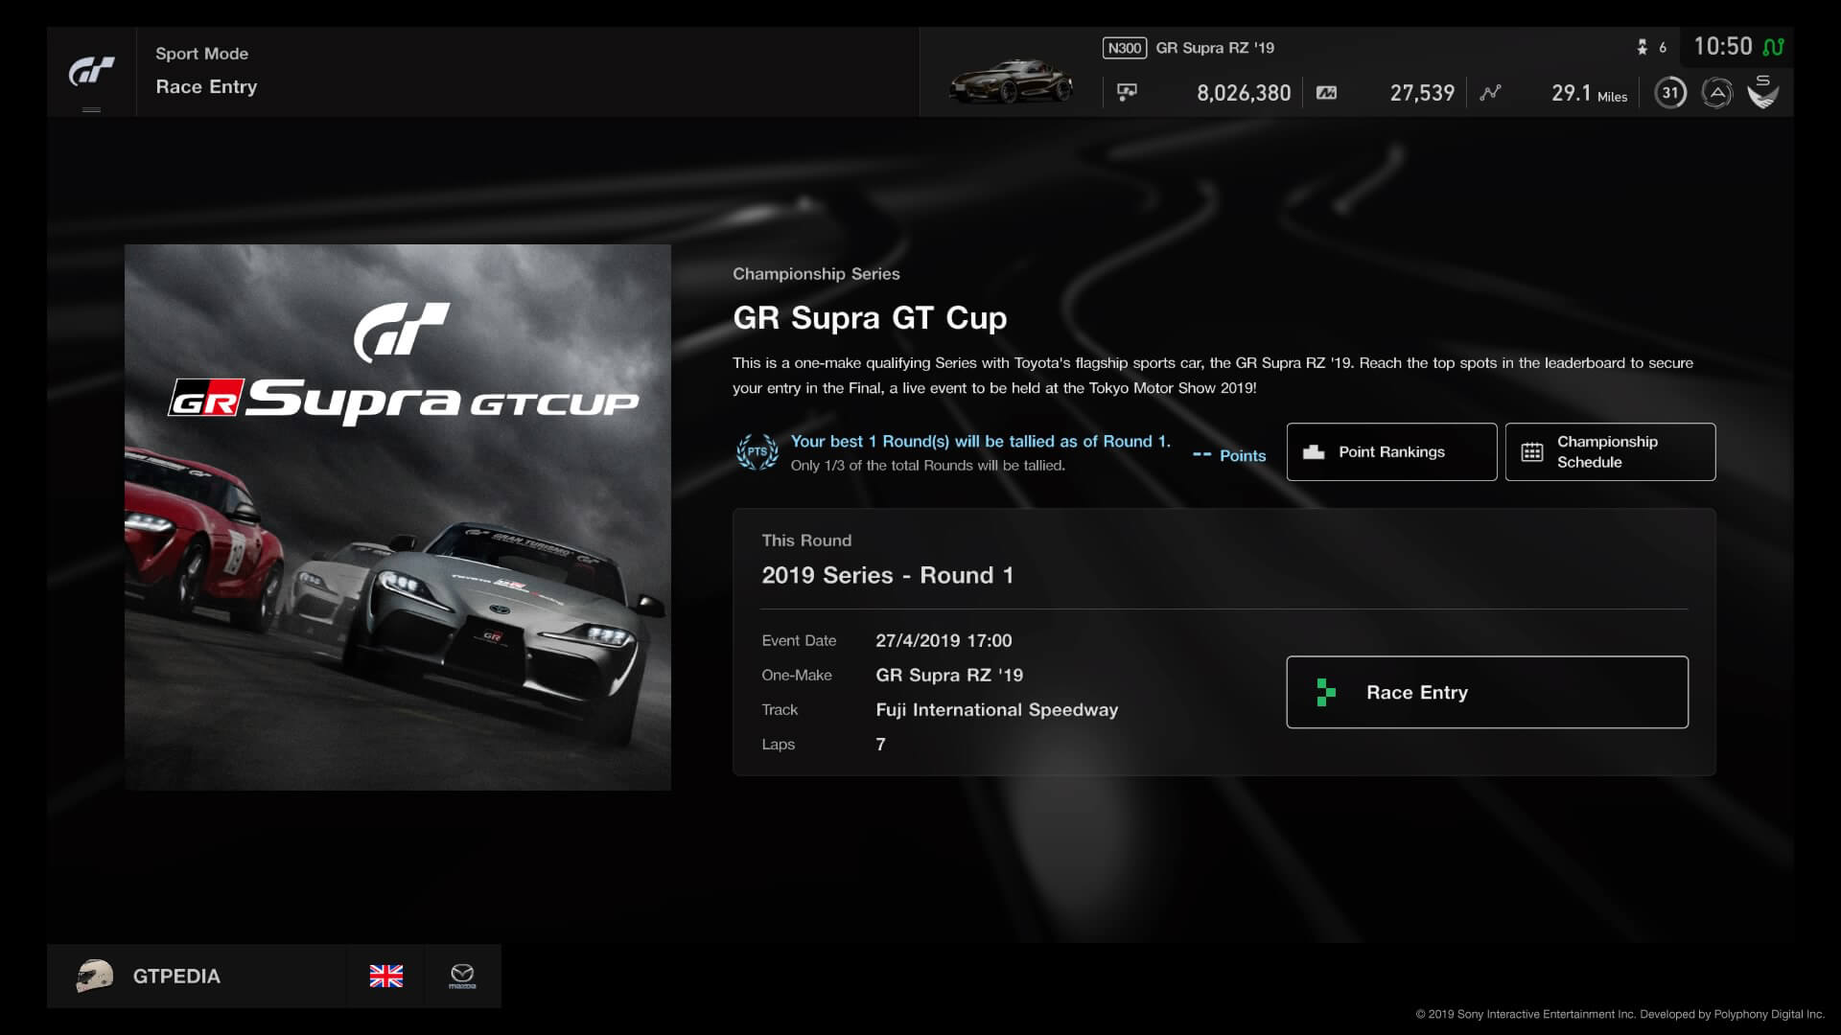Click the Driver Rating A icon

[1716, 93]
